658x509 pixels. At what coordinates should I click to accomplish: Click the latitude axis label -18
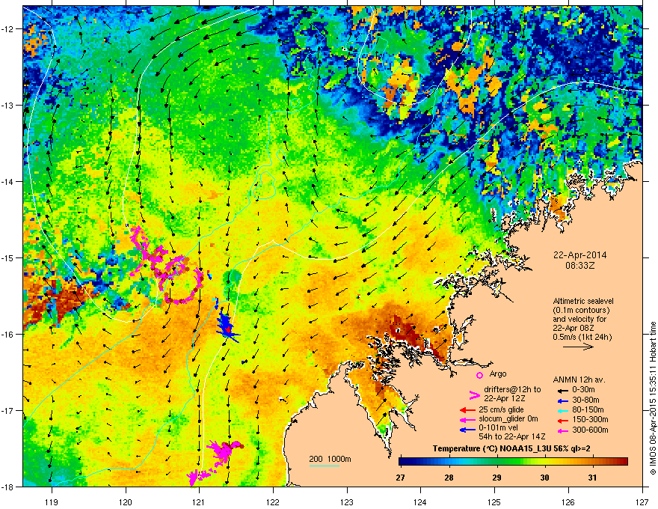point(7,487)
